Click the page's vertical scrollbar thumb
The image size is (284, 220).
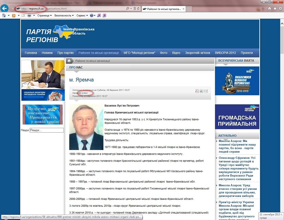282,40
